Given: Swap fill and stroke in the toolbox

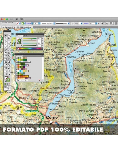Looking at the screenshot, I should pos(10,77).
